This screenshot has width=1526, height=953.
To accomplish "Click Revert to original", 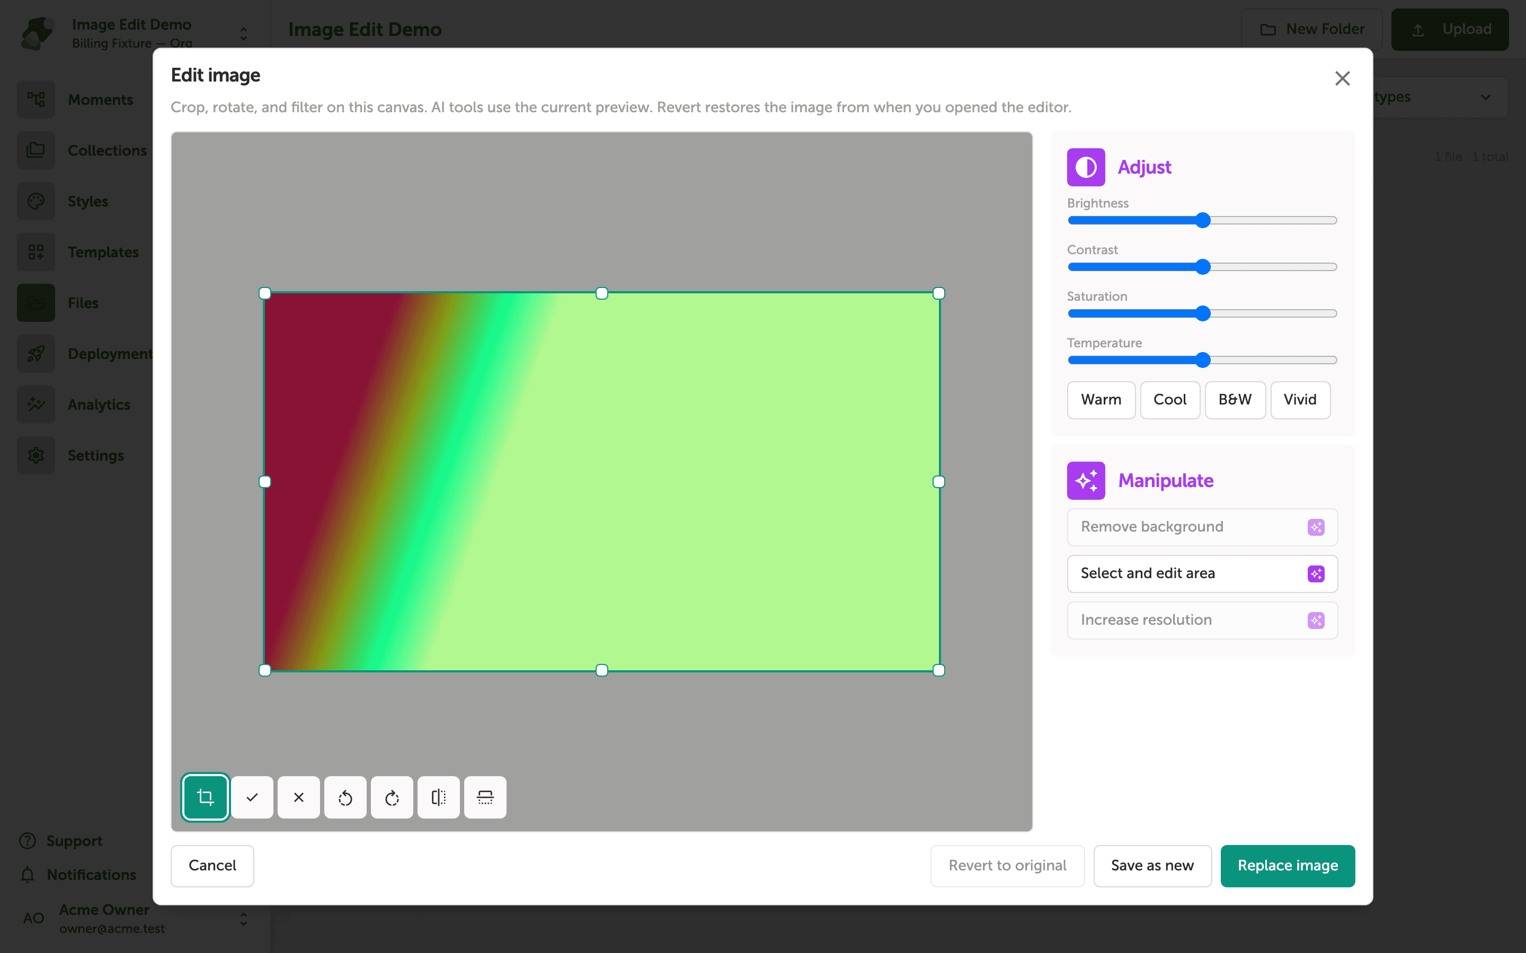I will [x=1007, y=866].
